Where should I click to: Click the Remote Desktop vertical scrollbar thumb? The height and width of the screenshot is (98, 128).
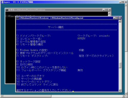click(x=126, y=29)
